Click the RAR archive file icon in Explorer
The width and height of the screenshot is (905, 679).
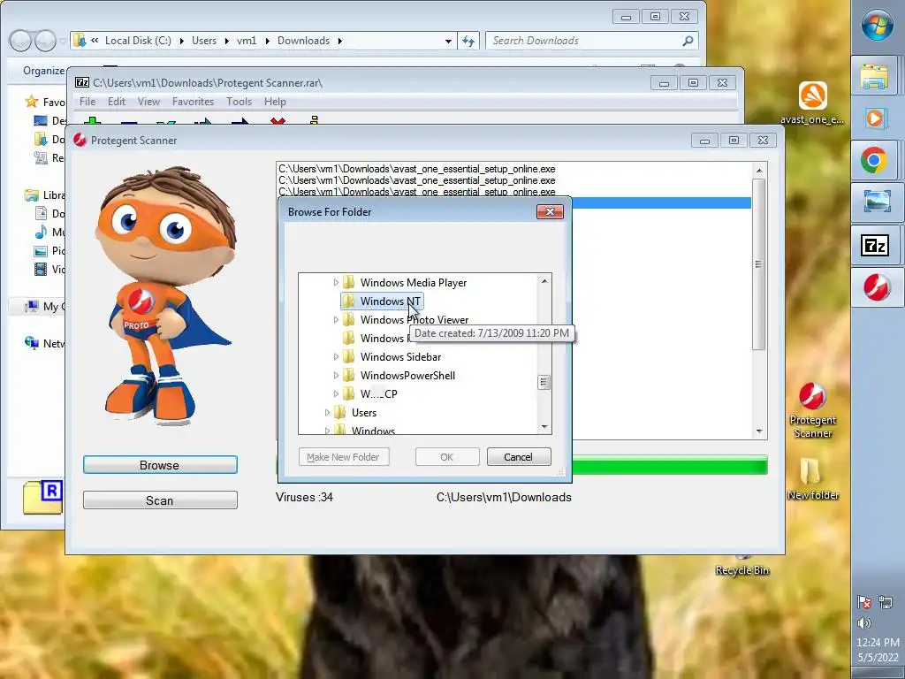[x=42, y=497]
